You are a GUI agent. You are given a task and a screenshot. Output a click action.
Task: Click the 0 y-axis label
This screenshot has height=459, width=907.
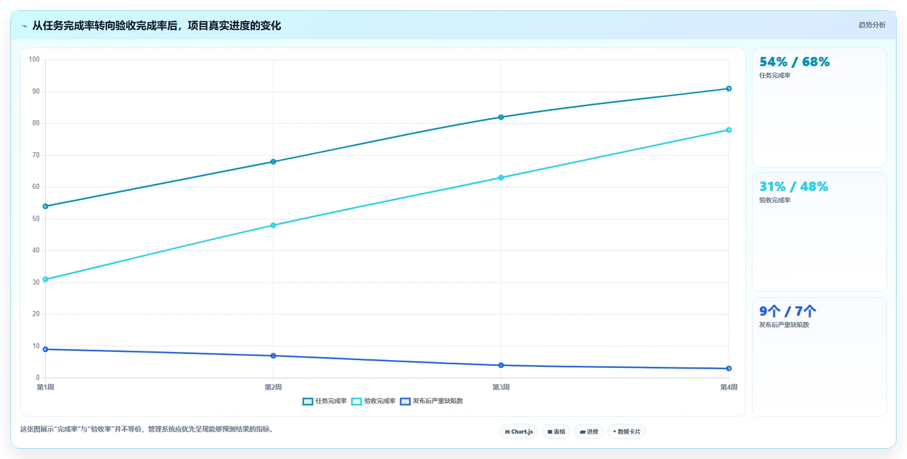click(38, 378)
